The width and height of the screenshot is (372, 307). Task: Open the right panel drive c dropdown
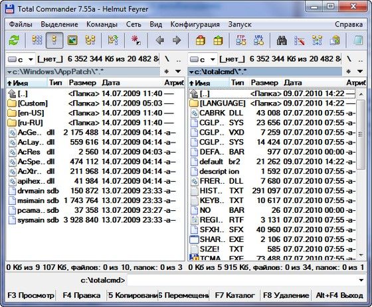point(203,59)
